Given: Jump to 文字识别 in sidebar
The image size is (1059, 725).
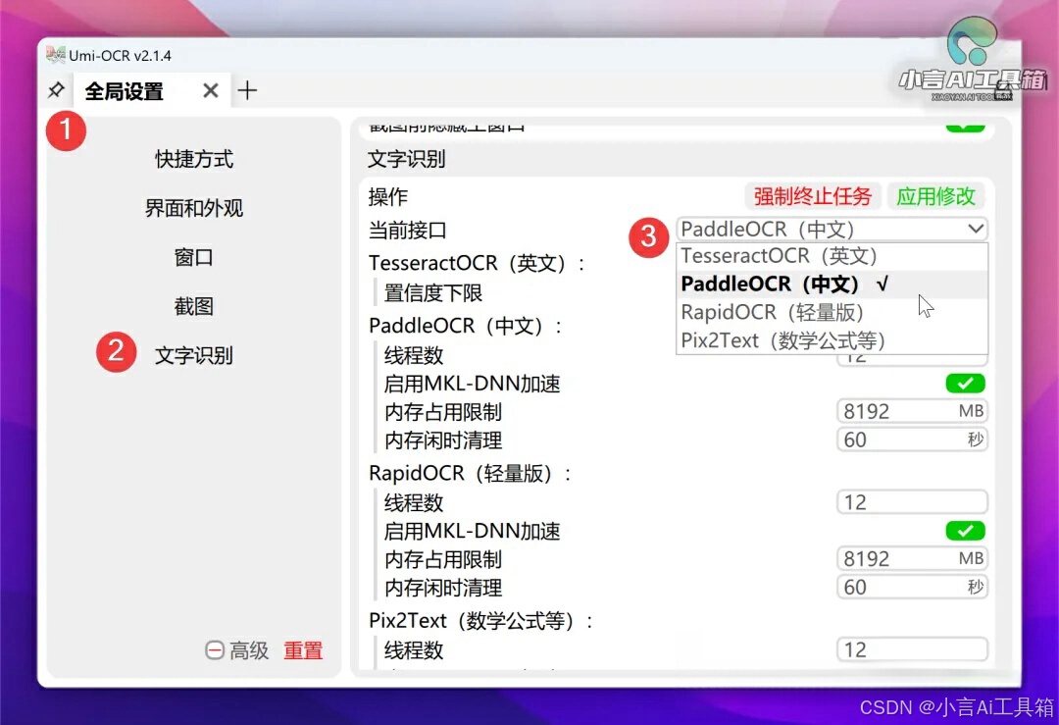Looking at the screenshot, I should [x=194, y=355].
